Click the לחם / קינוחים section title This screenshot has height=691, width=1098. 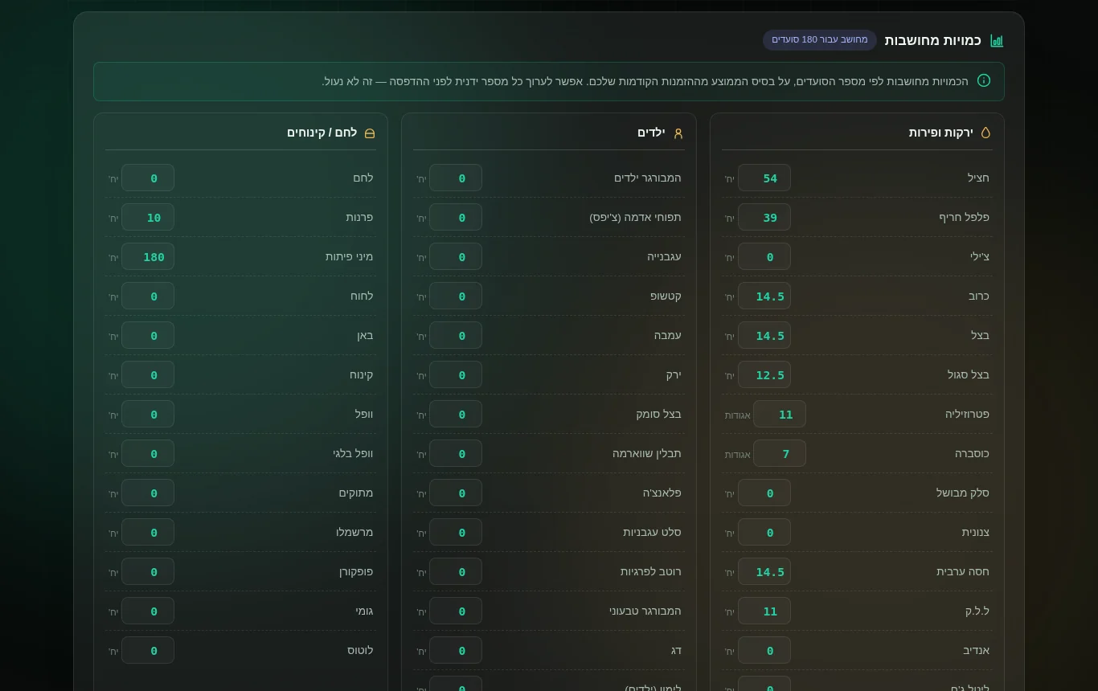point(322,133)
